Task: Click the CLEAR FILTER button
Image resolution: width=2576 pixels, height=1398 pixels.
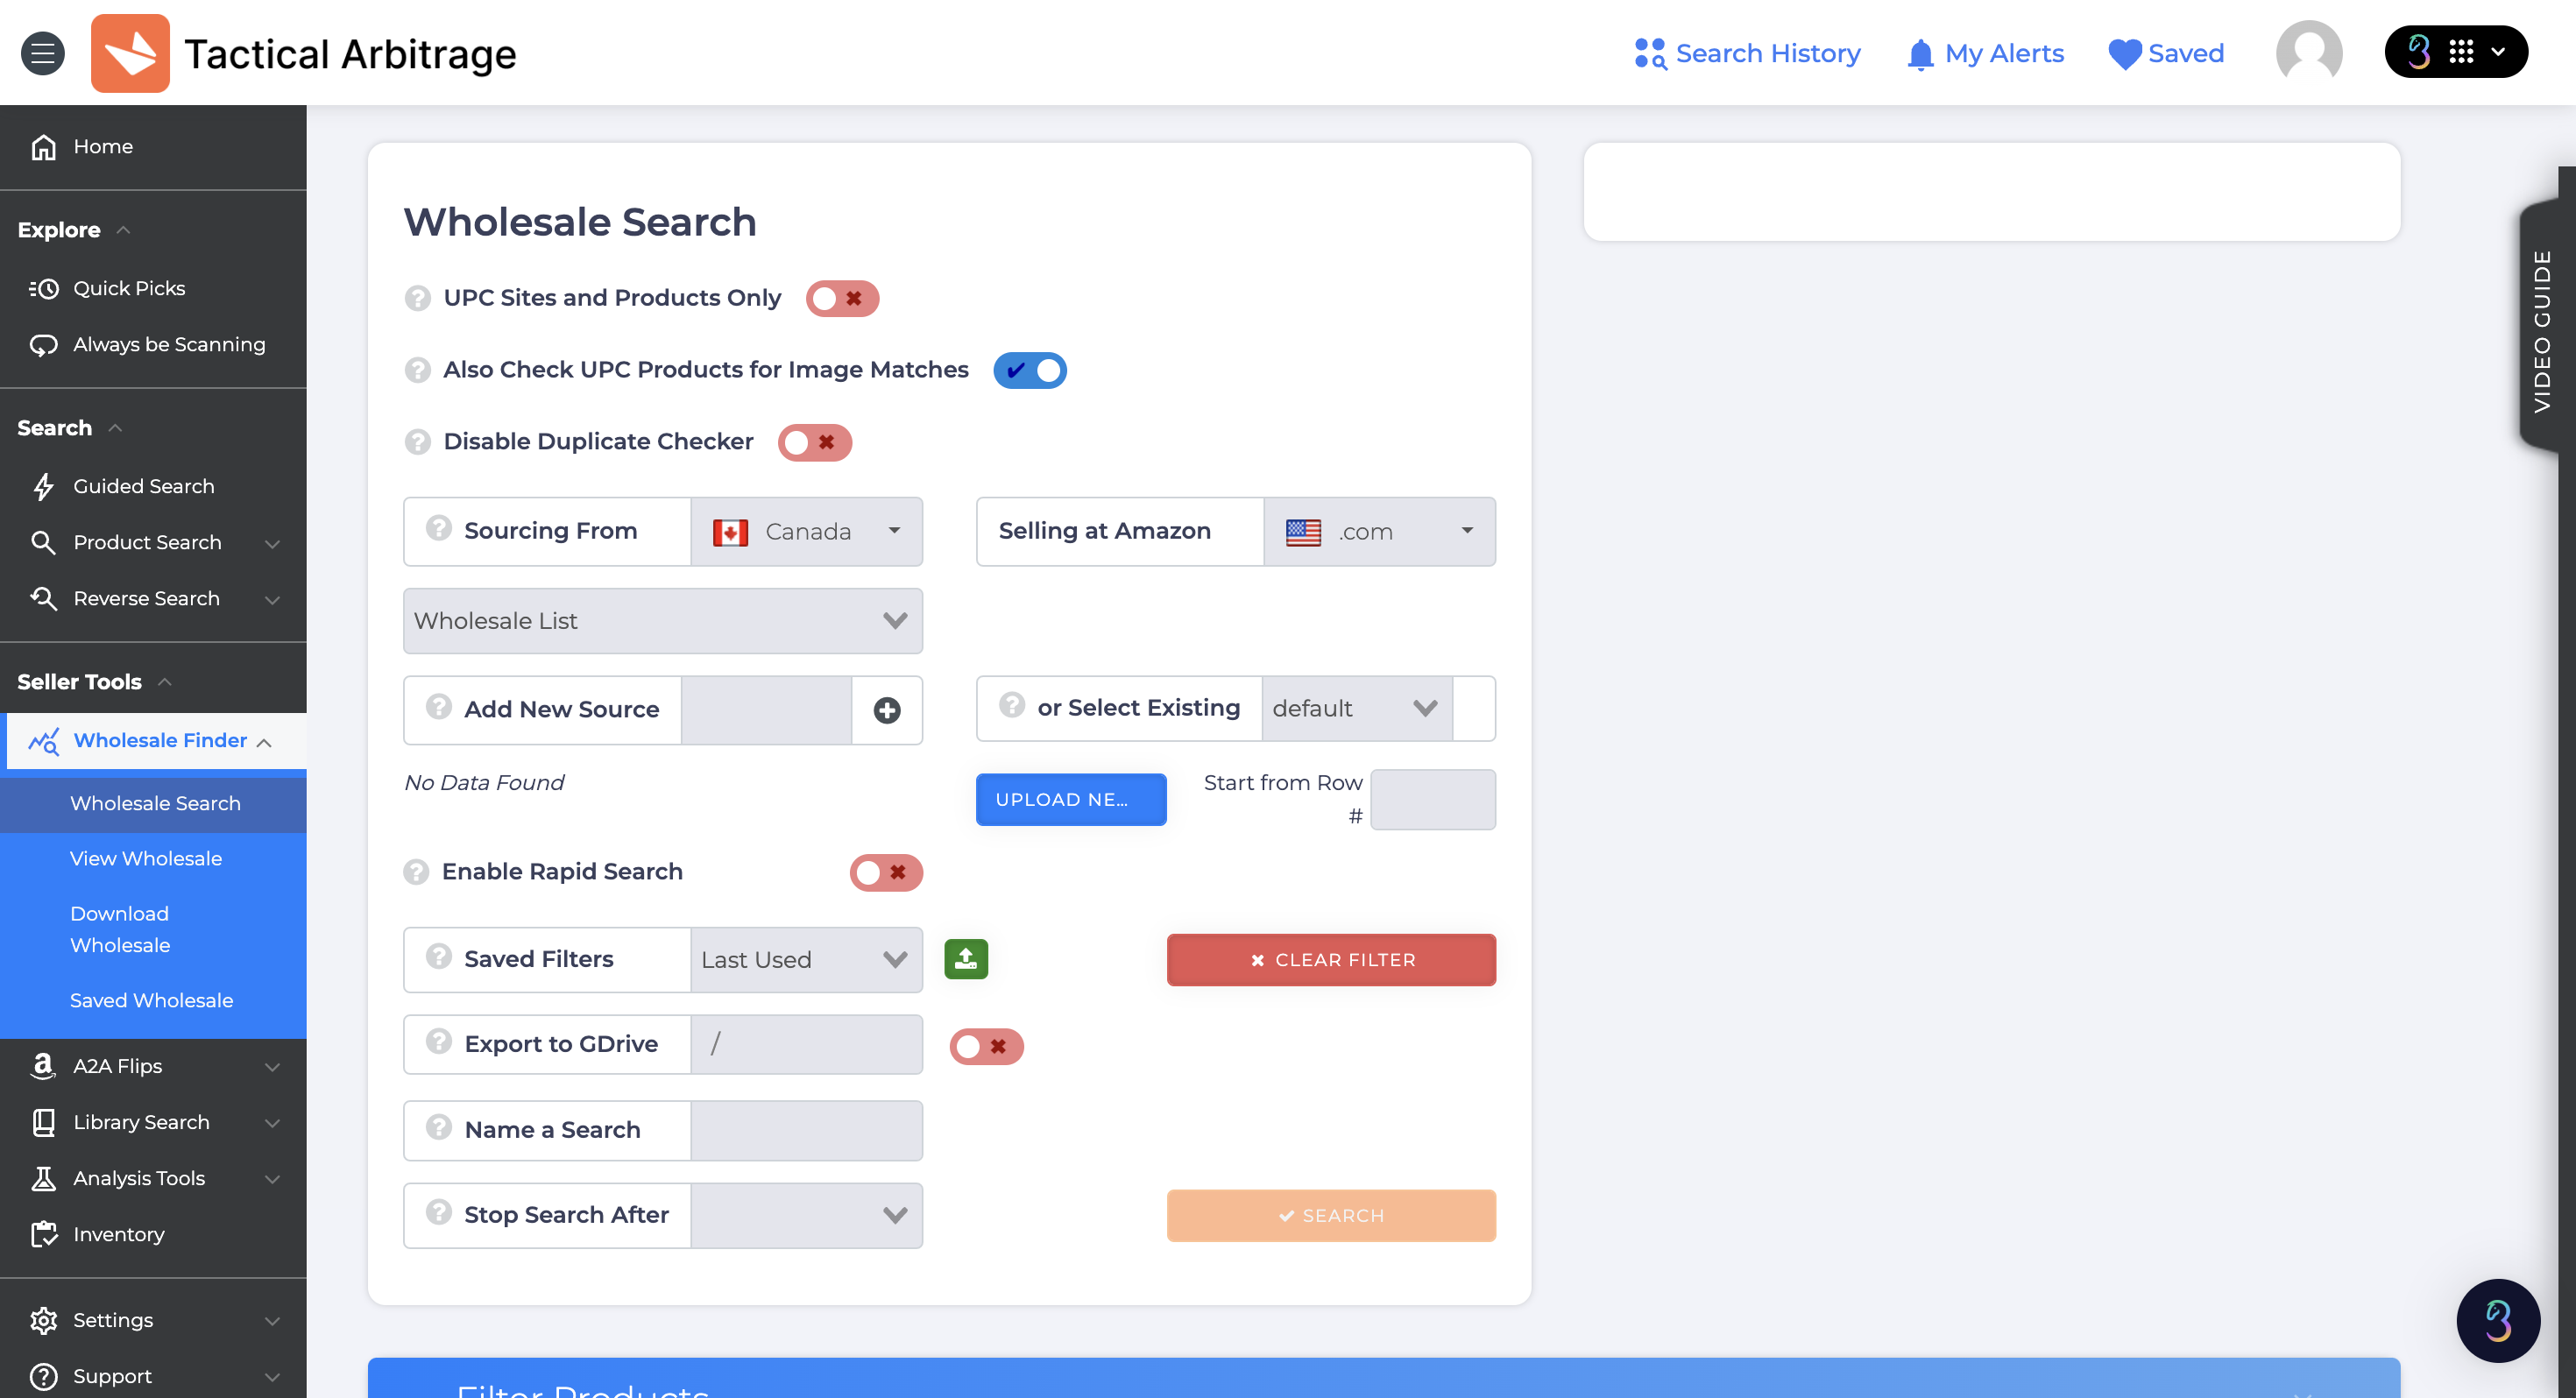Action: (1331, 960)
